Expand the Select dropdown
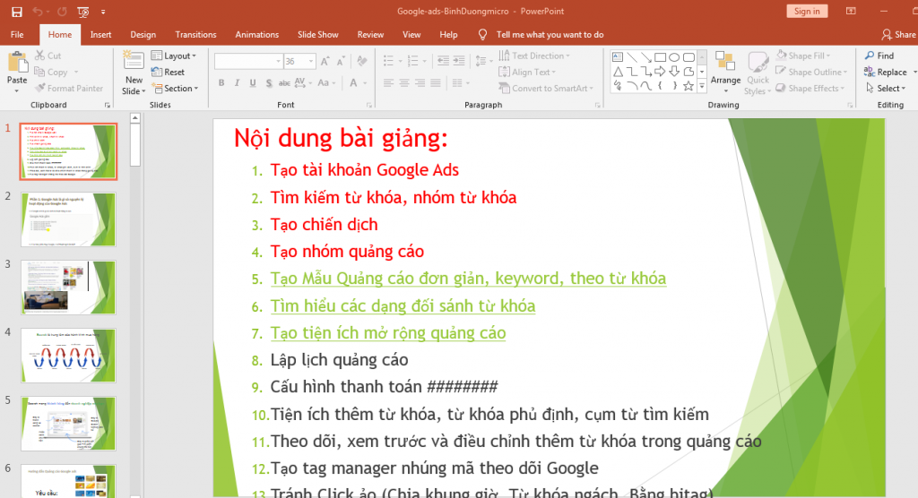Viewport: 918px width, 498px height. [x=885, y=89]
